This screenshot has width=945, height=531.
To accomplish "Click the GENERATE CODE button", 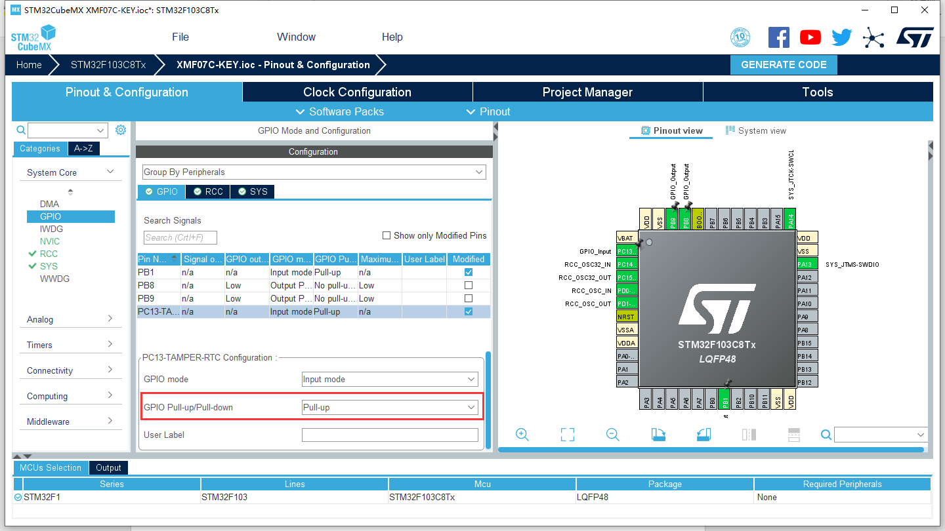I will click(784, 65).
